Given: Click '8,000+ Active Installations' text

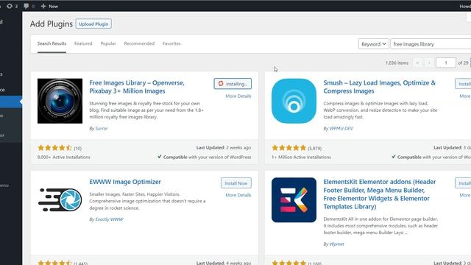Looking at the screenshot, I should 64,157.
